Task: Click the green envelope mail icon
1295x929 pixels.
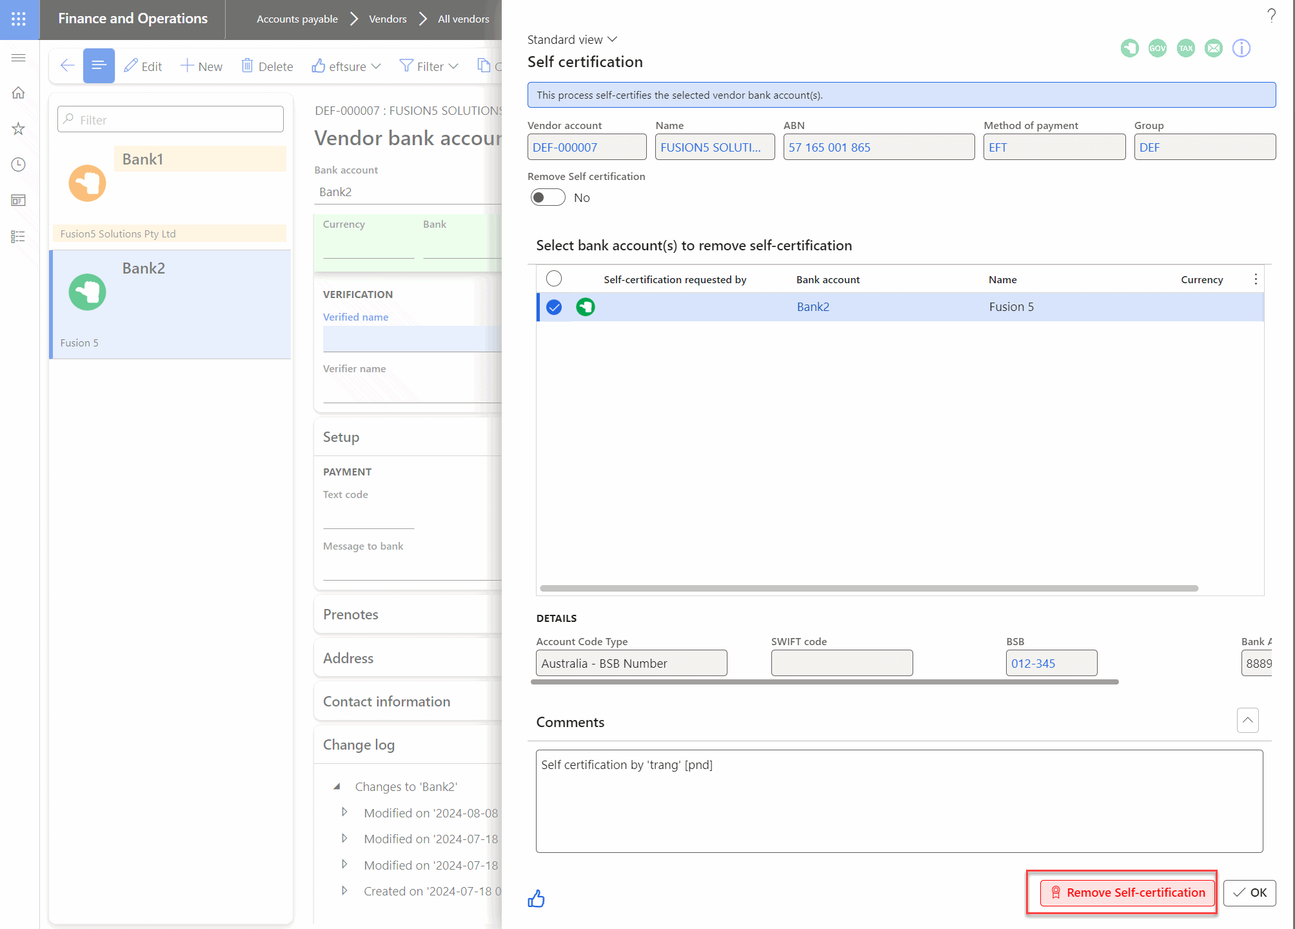Action: 1214,48
